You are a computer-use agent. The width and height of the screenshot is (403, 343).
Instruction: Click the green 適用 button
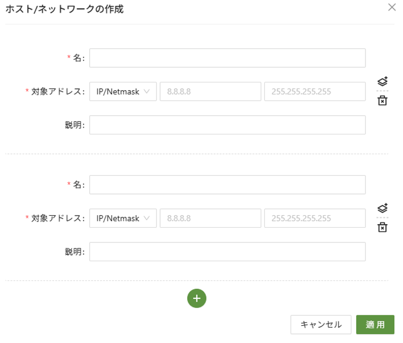click(375, 324)
